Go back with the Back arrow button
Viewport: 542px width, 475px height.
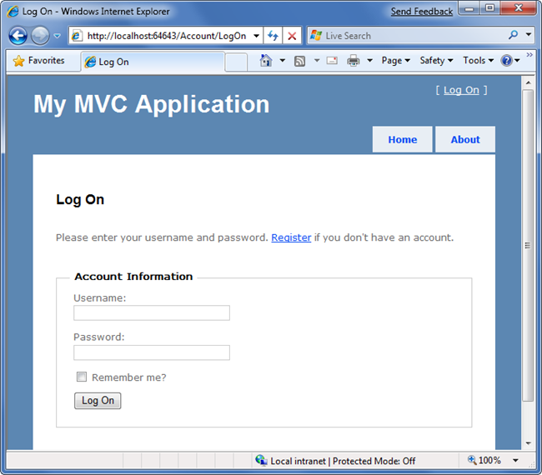(18, 36)
